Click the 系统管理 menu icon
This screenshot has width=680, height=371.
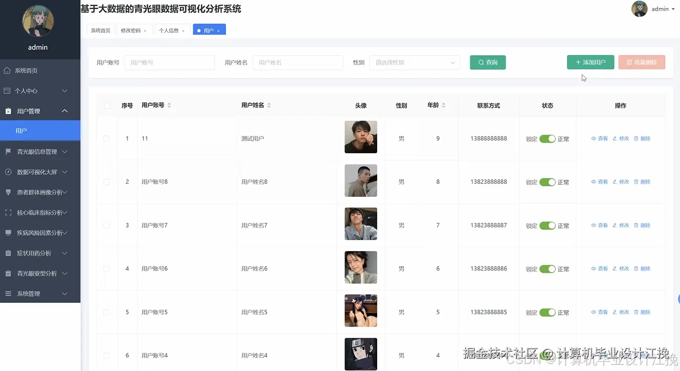click(8, 294)
